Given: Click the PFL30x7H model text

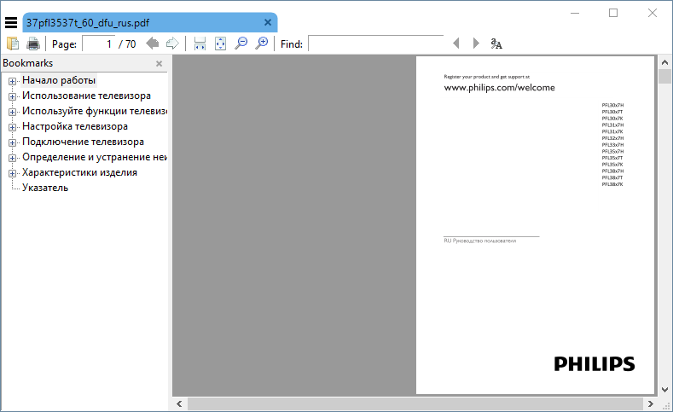Looking at the screenshot, I should pyautogui.click(x=612, y=105).
